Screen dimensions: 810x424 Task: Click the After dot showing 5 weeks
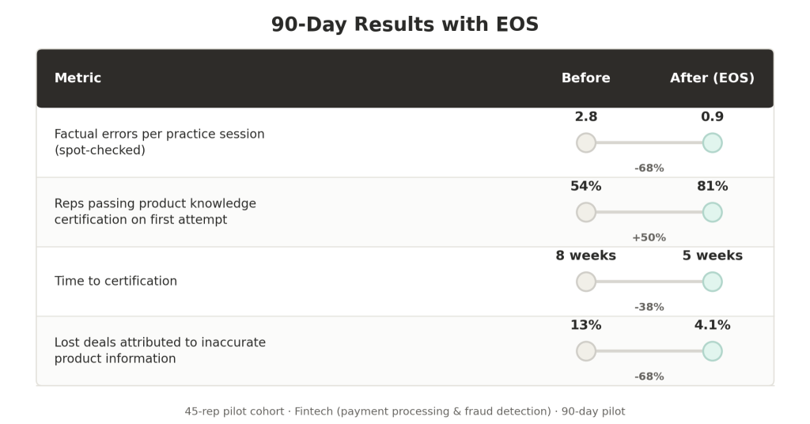point(713,282)
